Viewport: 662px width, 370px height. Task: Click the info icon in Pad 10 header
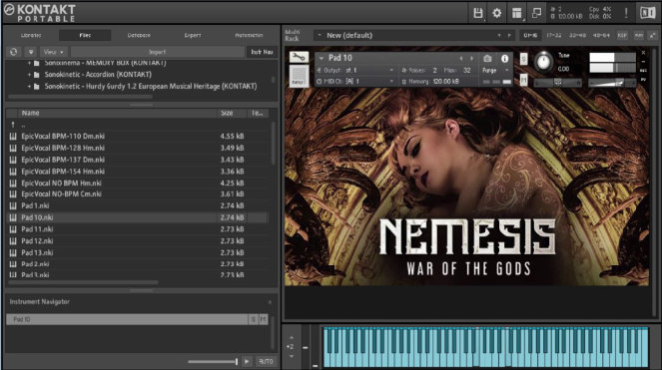click(504, 59)
